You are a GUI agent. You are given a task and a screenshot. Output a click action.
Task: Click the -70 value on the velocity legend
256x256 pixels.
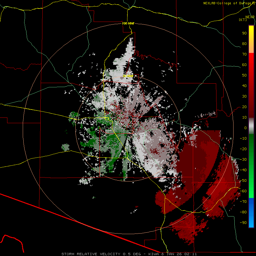(243, 202)
